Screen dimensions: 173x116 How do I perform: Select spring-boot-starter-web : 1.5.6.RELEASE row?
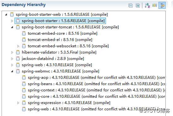(62, 14)
